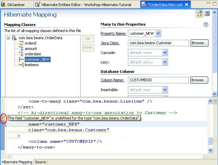Open help for Many to One Properties
Image resolution: width=218 pixels, height=165 pixels.
[x=206, y=25]
